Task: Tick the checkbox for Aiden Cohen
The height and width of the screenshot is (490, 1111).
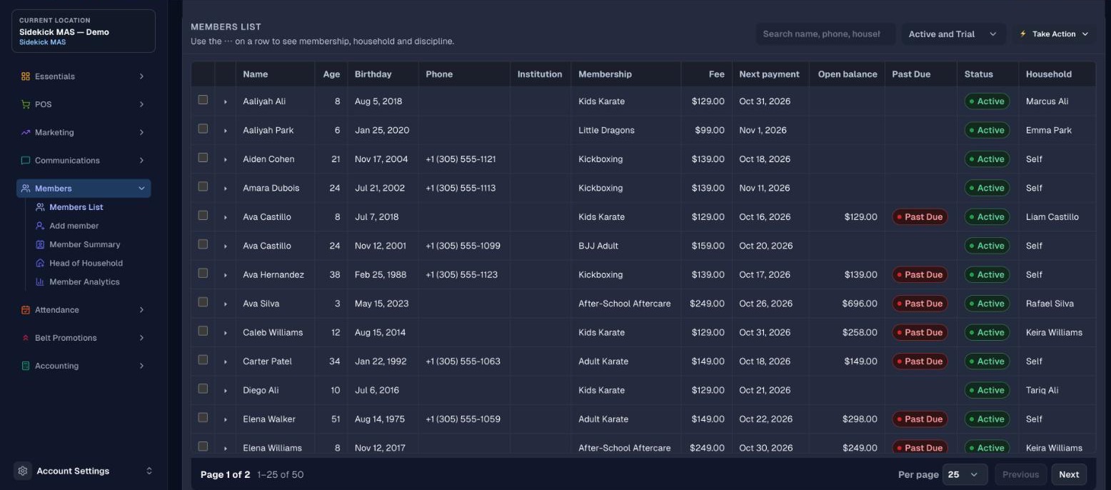Action: click(203, 158)
